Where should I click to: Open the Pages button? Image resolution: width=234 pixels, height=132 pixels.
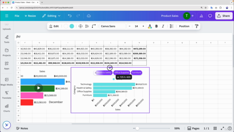pos(193,128)
